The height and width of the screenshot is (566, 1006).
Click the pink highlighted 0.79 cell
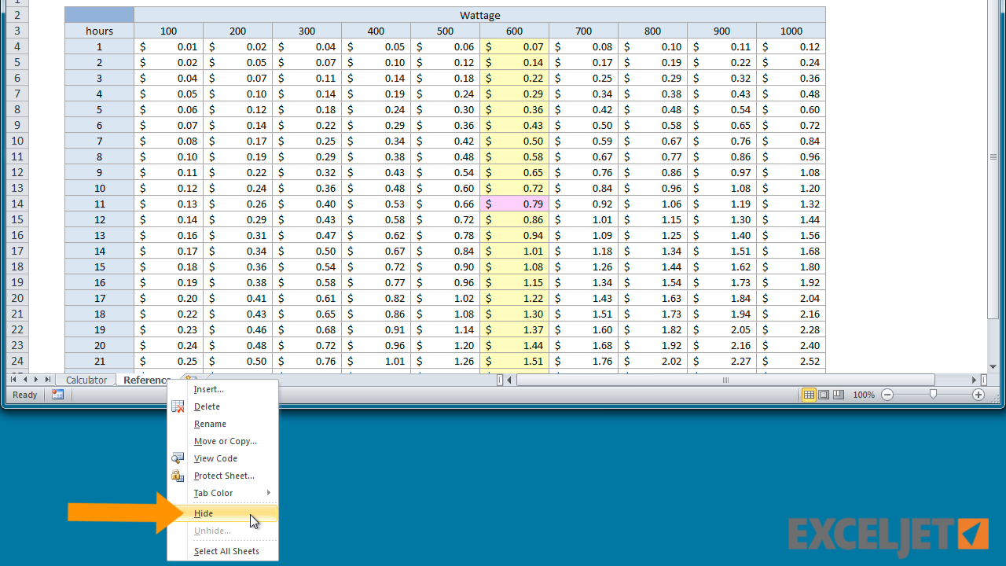[514, 204]
